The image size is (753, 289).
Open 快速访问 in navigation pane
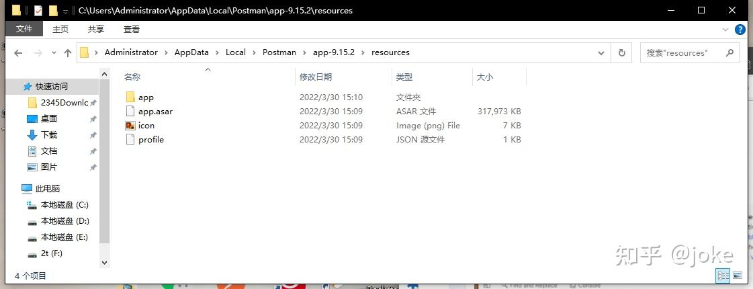click(51, 87)
